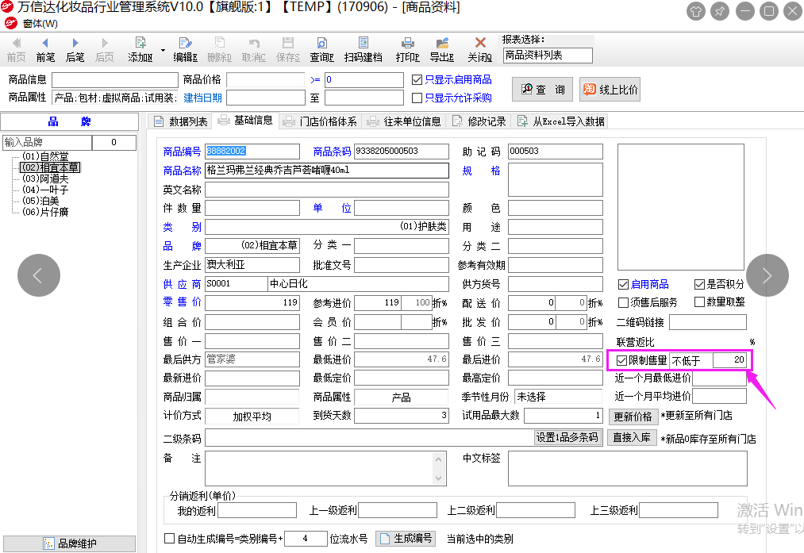Uncheck the 限制售量 checkbox

pyautogui.click(x=621, y=360)
